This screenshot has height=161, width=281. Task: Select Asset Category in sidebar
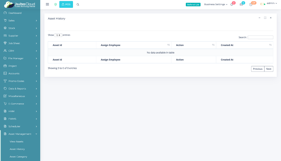pos(18,156)
